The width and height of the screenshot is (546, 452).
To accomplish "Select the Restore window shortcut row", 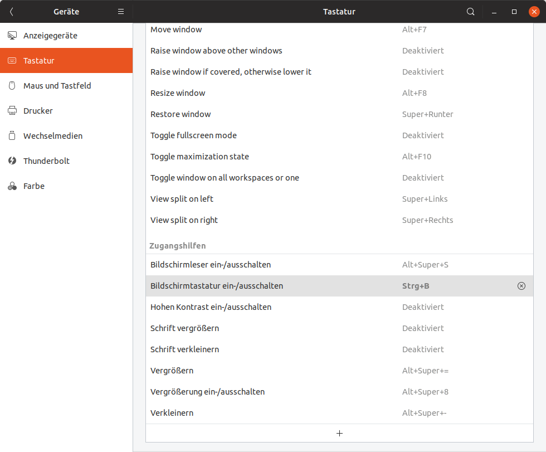I will tap(339, 114).
